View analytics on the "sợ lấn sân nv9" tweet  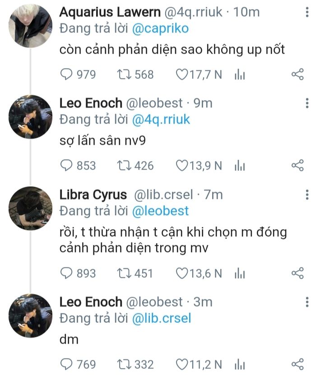tap(240, 166)
